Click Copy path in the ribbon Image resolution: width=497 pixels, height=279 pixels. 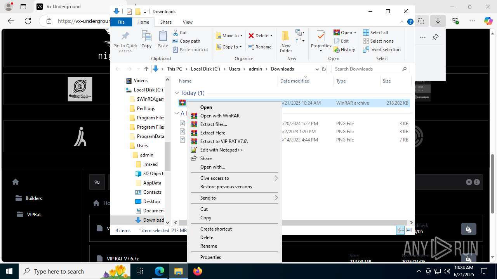tap(186, 41)
